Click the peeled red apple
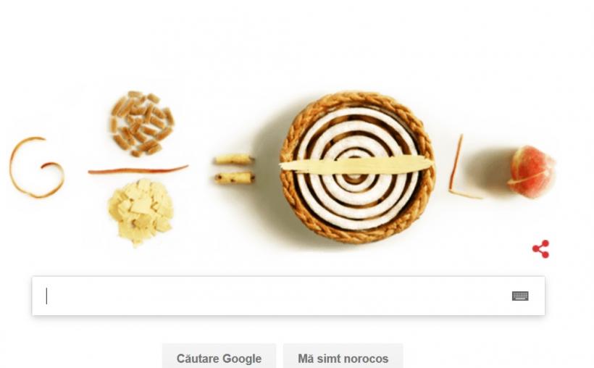Viewport: 594px width, 368px height. 531,172
